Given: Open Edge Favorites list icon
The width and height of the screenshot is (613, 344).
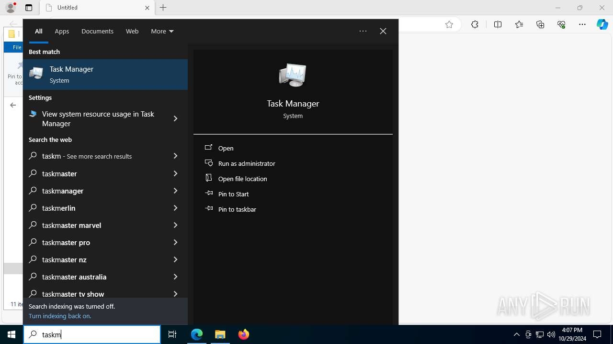Looking at the screenshot, I should click(x=519, y=25).
